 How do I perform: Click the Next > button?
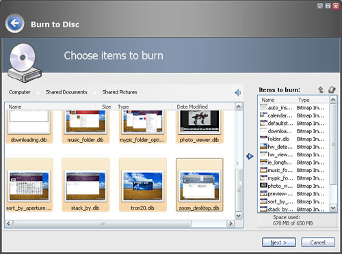click(x=279, y=242)
